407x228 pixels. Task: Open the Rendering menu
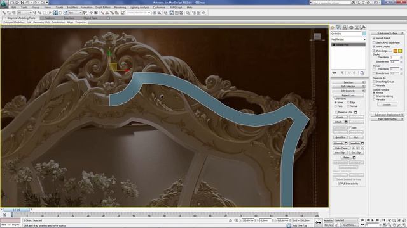120,8
